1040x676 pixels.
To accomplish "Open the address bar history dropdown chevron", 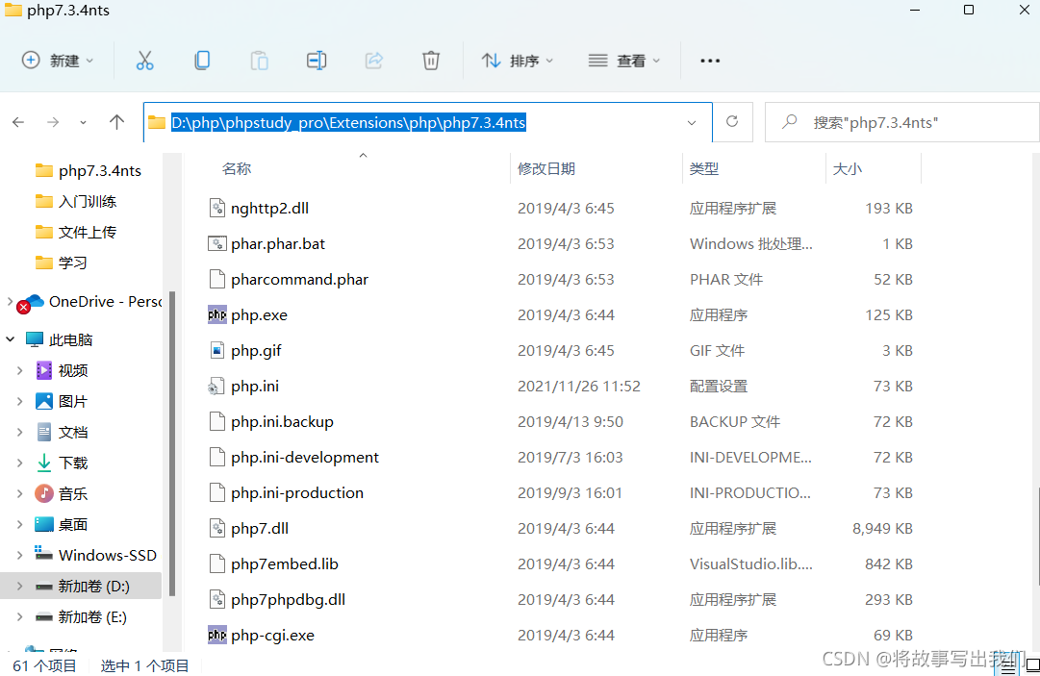I will click(692, 123).
